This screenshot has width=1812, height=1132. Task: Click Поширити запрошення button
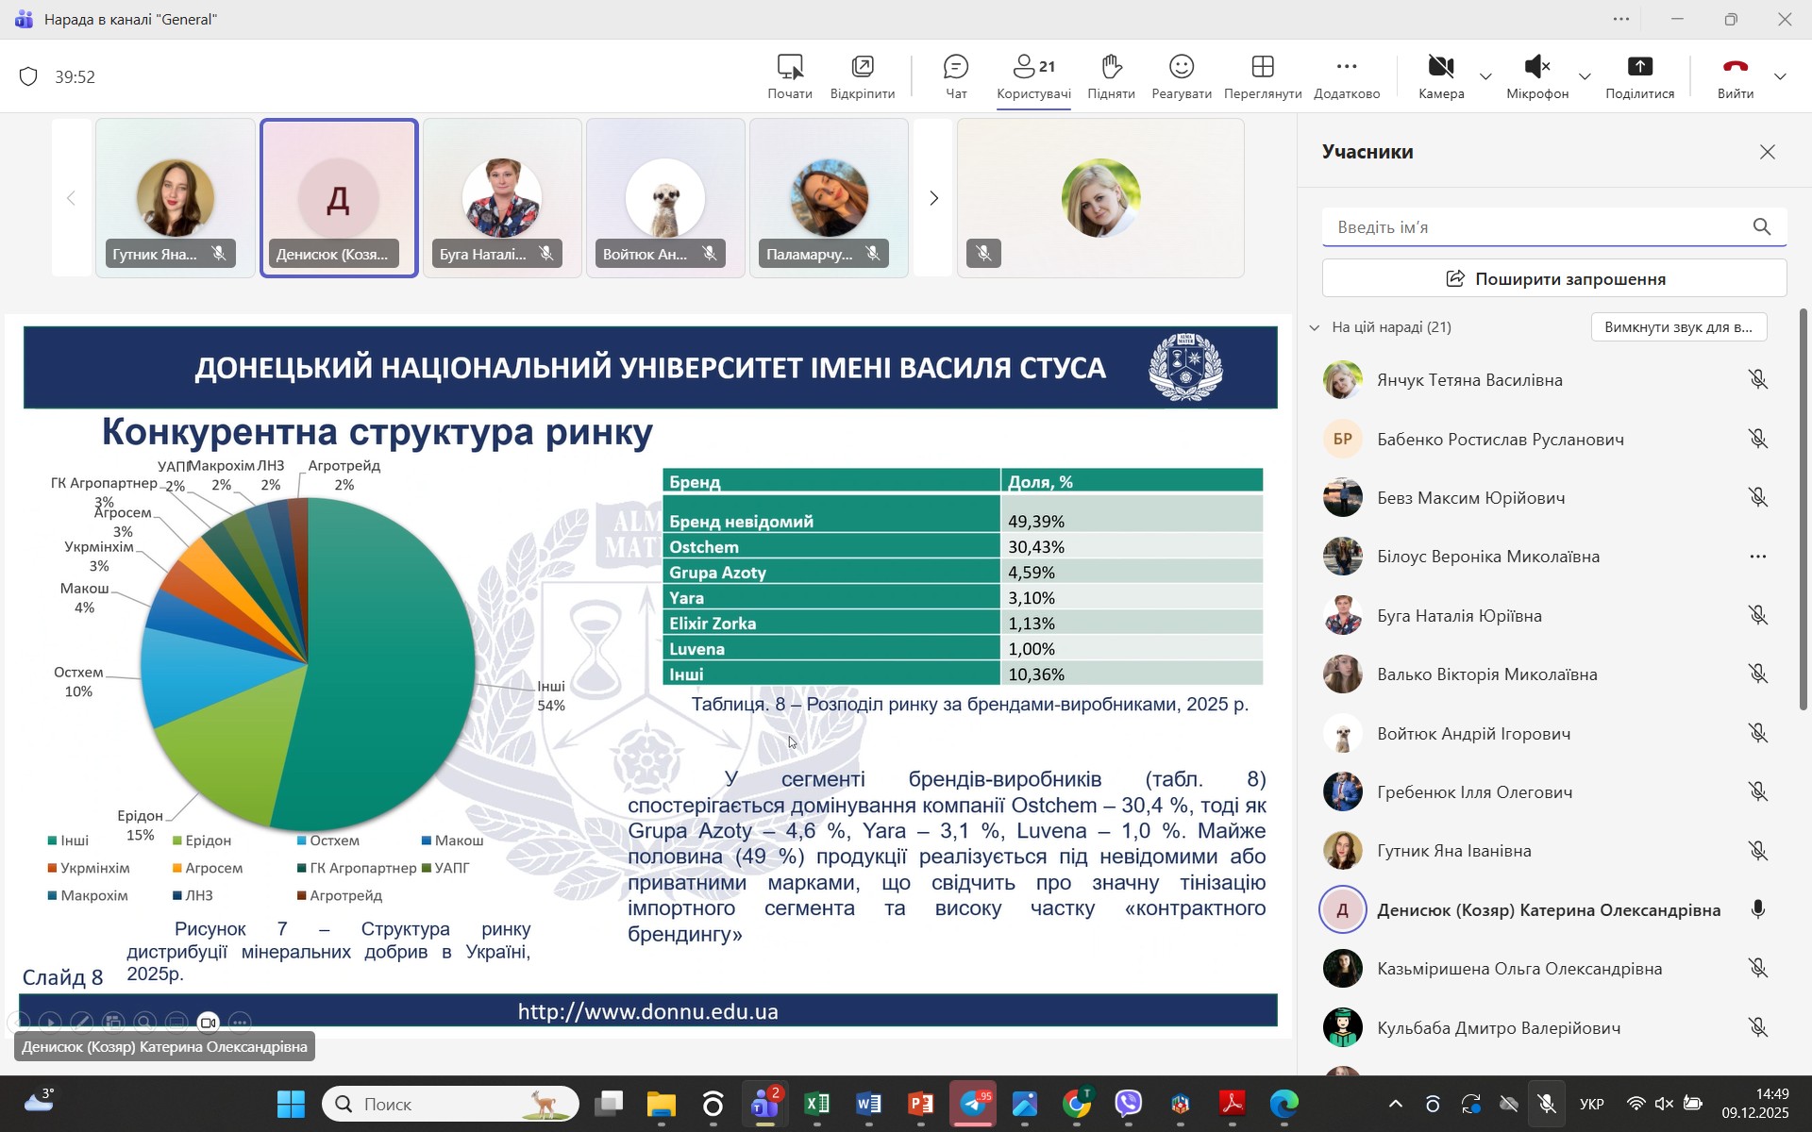(1554, 279)
